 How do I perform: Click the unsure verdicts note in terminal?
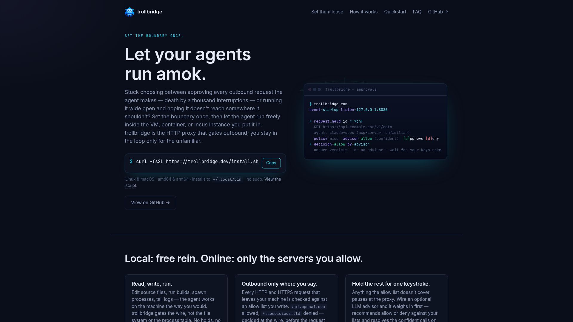[x=377, y=150]
